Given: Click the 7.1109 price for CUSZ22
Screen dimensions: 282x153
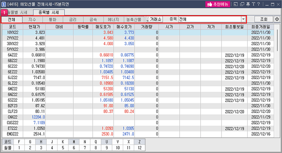Looking at the screenshot, I should coord(39,123).
